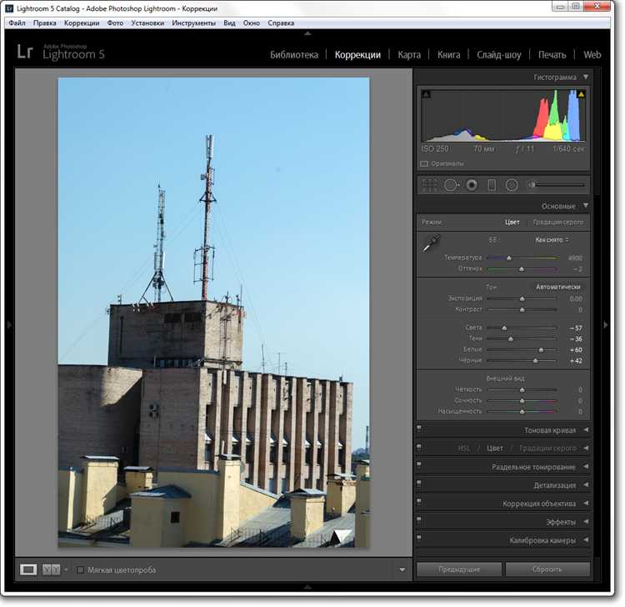Select the Graduated Filter tool

(x=492, y=185)
